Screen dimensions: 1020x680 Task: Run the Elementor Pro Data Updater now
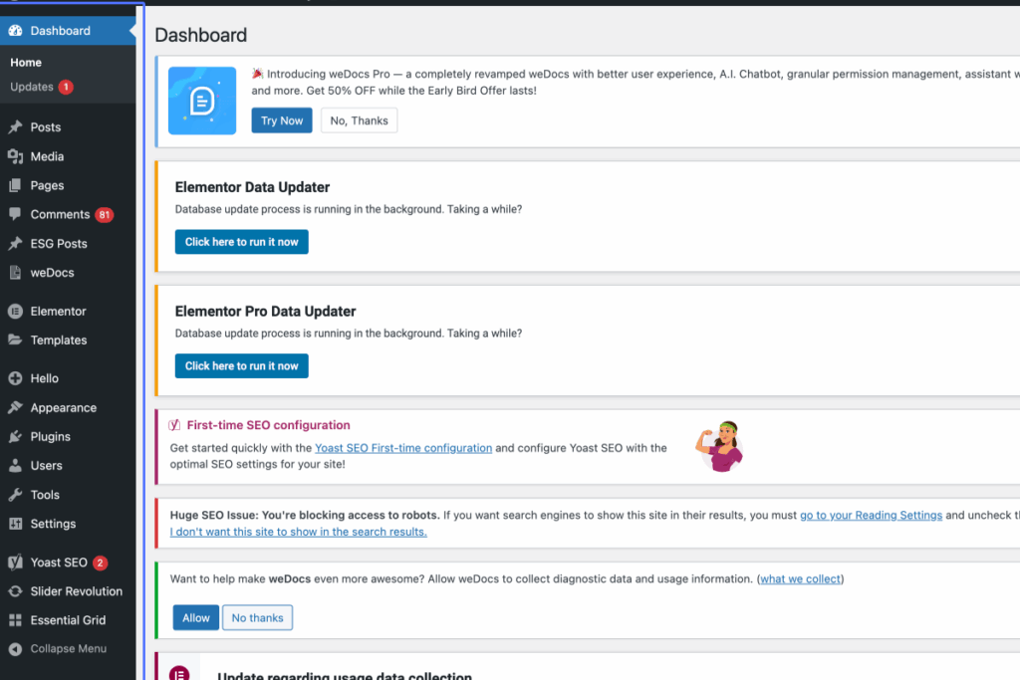(241, 366)
